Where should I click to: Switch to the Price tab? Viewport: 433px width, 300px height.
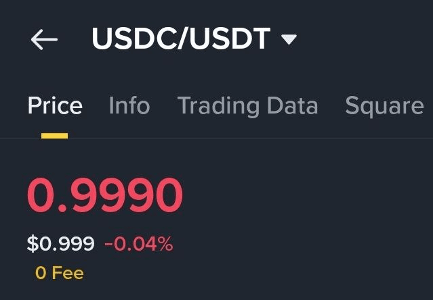pyautogui.click(x=55, y=106)
